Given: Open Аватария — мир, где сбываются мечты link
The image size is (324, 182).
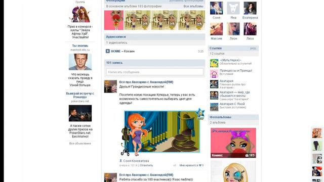Looking at the screenshot, I should coord(234,94).
